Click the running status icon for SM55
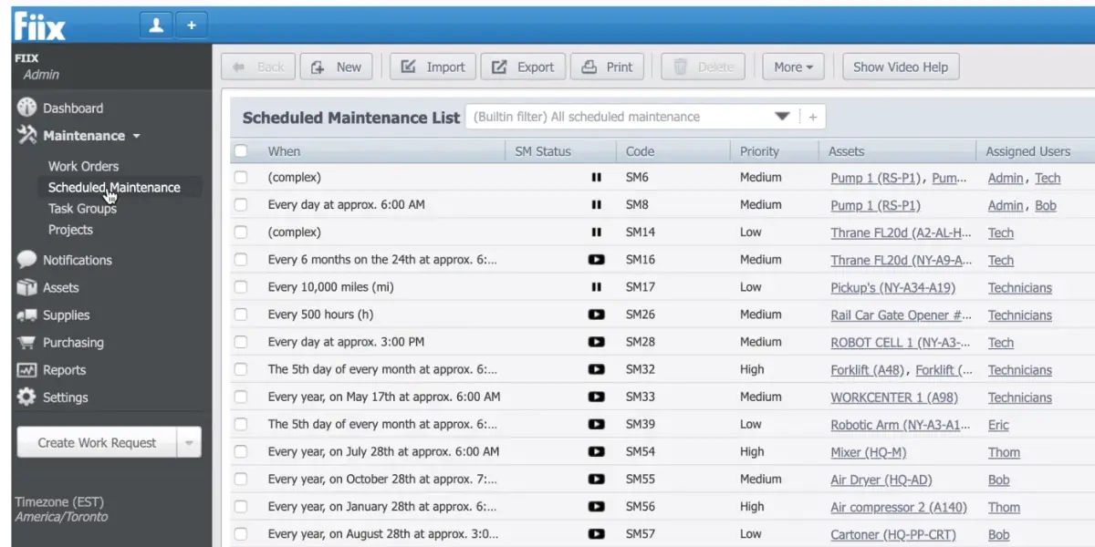The width and height of the screenshot is (1095, 547). 597,480
